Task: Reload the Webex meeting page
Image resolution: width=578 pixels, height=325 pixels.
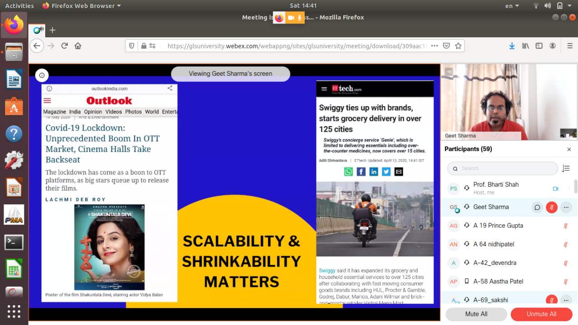Action: click(65, 46)
